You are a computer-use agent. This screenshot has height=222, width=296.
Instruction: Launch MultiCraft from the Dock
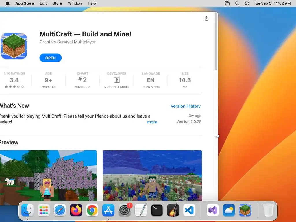(245, 210)
